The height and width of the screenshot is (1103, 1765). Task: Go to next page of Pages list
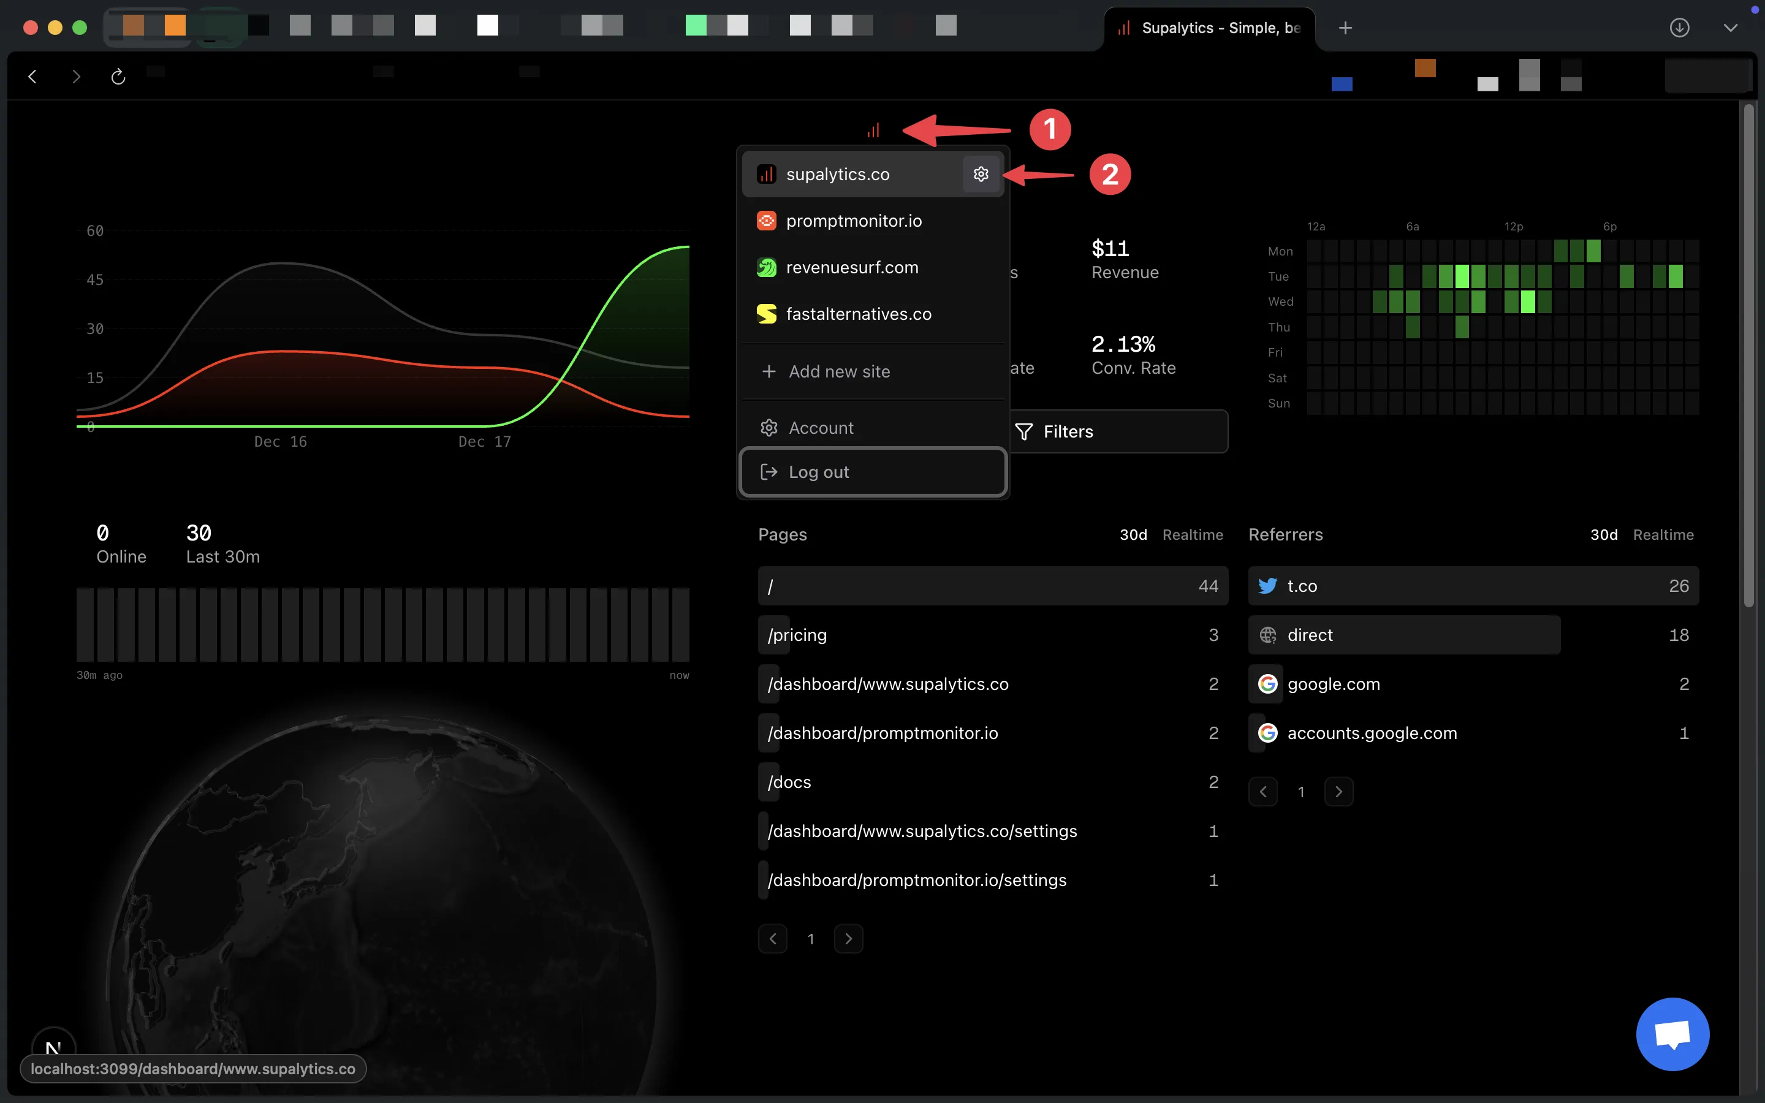click(x=848, y=939)
